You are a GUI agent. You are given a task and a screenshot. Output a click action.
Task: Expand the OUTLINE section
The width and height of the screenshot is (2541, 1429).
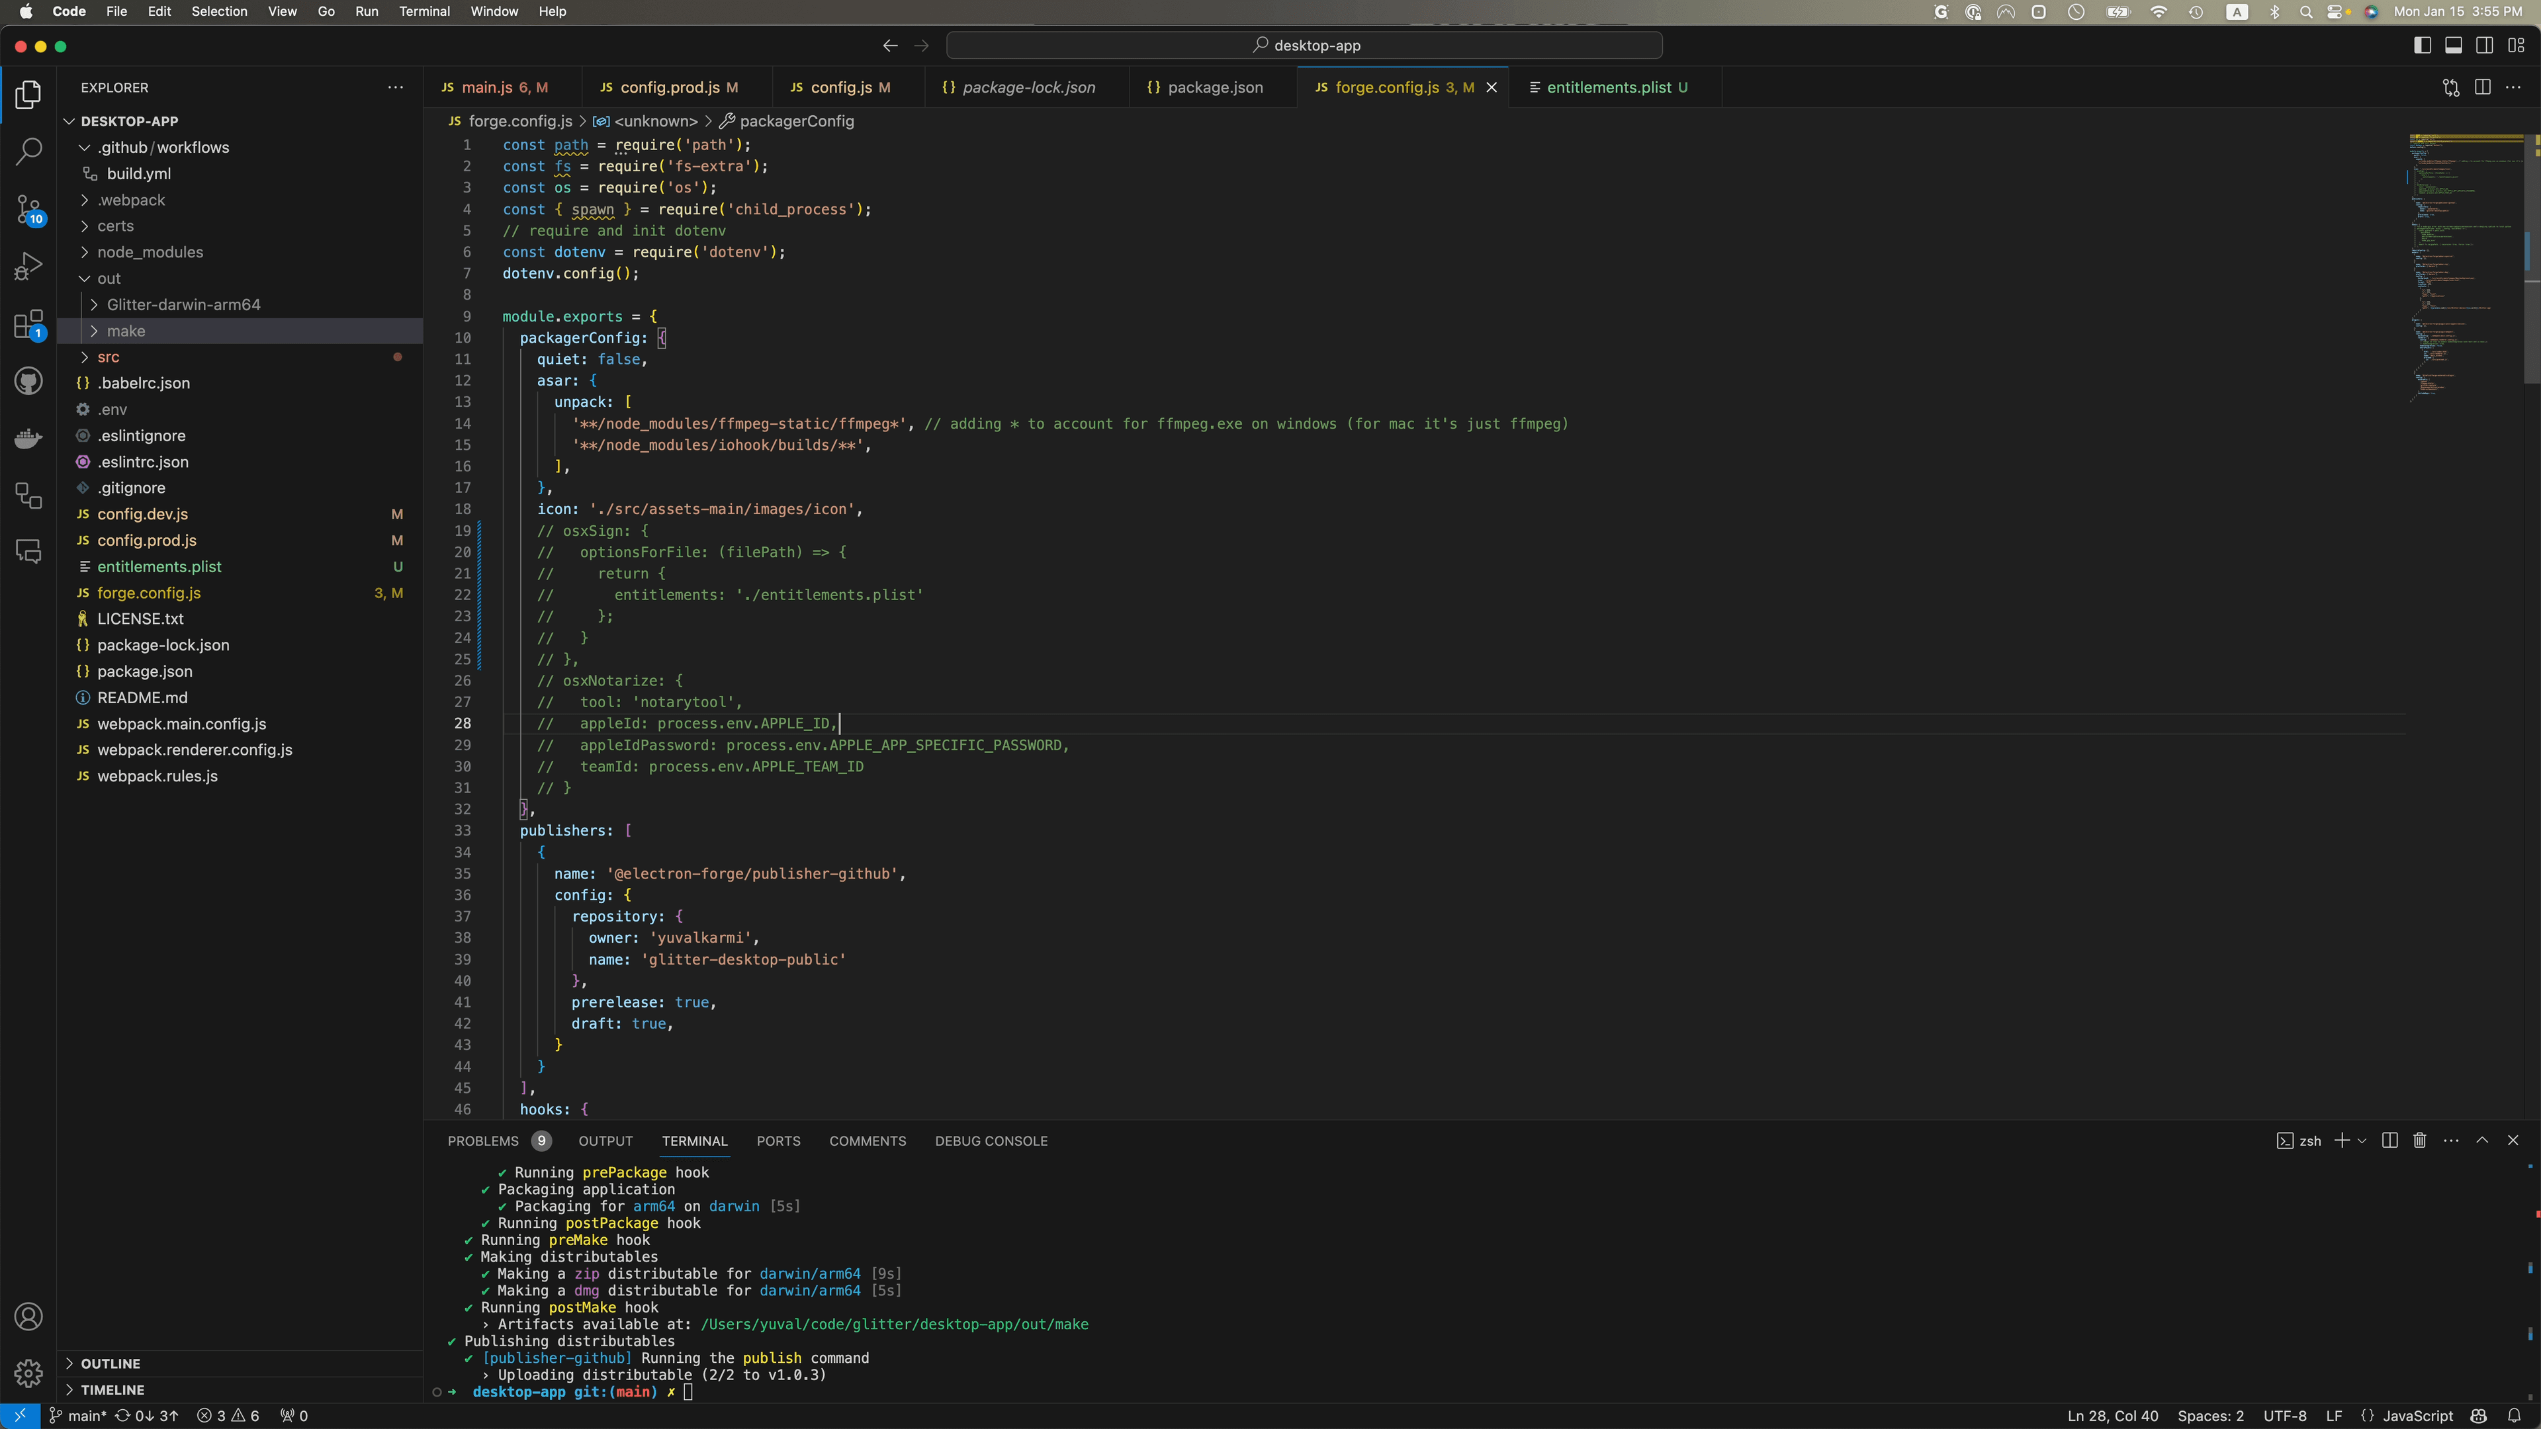111,1363
